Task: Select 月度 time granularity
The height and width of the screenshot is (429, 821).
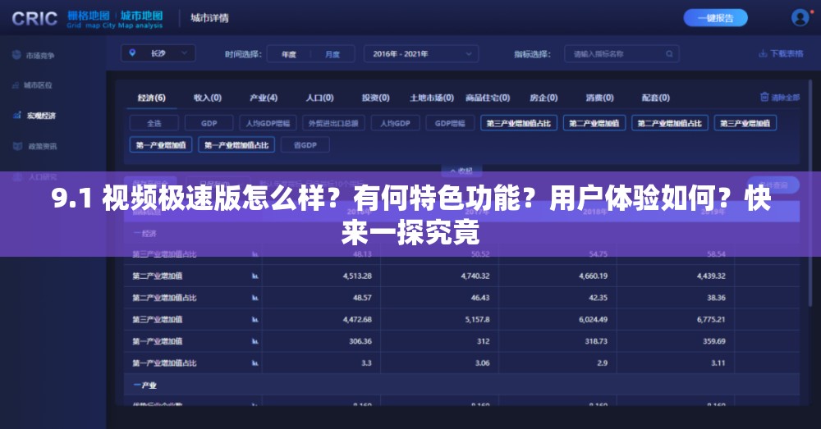Action: pyautogui.click(x=333, y=54)
